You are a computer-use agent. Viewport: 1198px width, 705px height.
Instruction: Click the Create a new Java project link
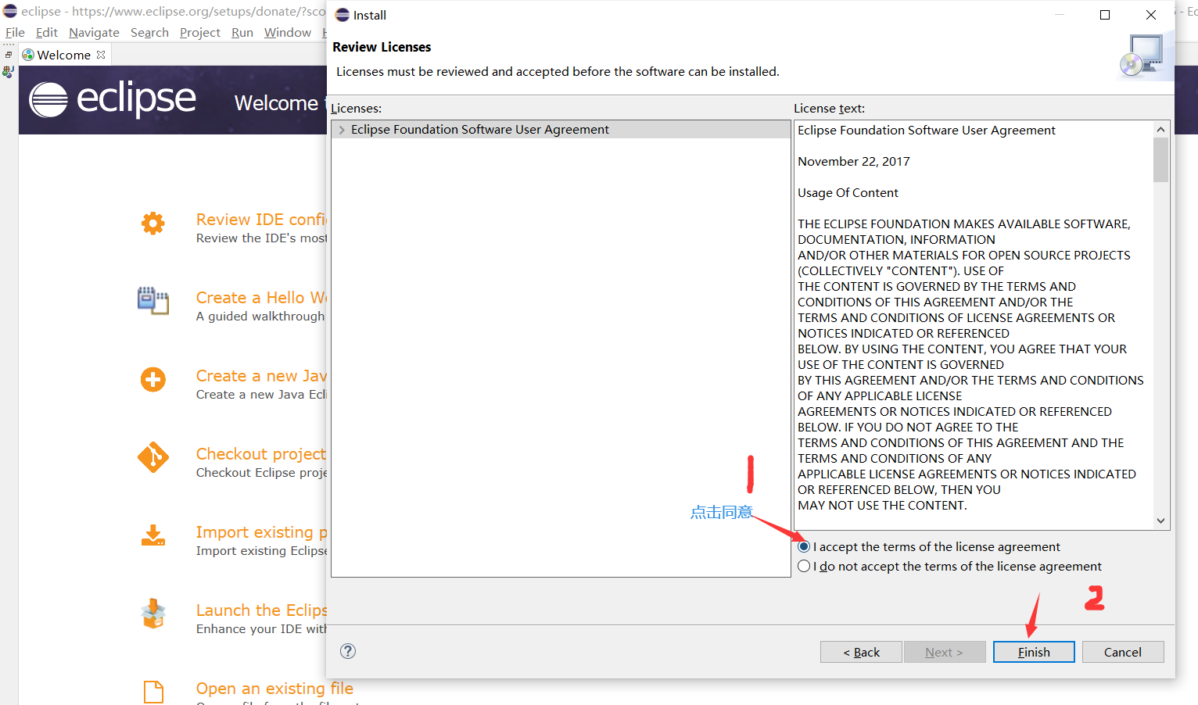tap(261, 376)
